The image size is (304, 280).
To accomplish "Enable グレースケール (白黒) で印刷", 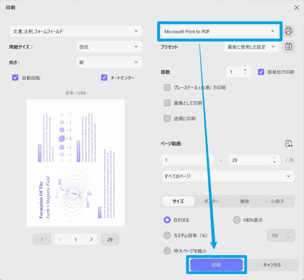I will click(x=167, y=87).
